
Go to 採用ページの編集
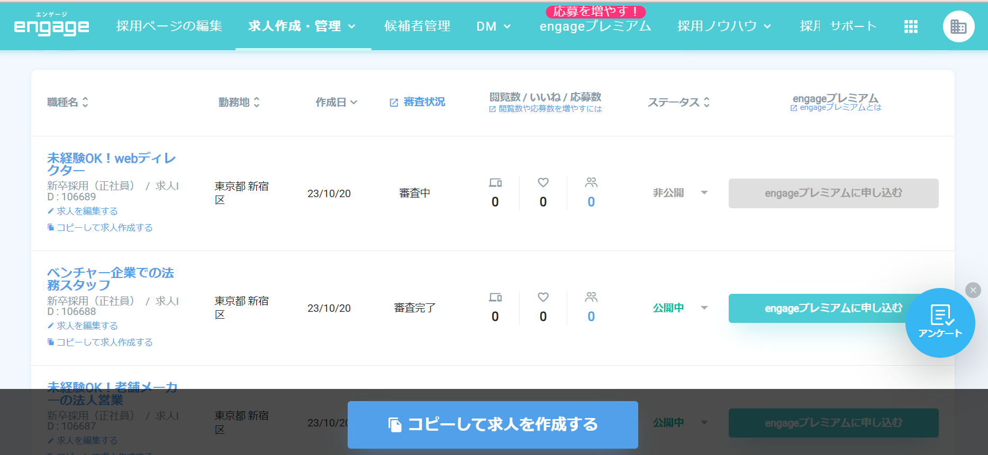pyautogui.click(x=169, y=26)
